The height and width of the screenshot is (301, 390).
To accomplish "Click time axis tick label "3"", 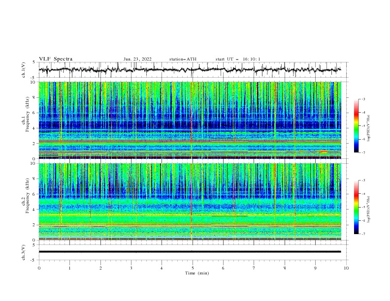I will tap(131, 268).
